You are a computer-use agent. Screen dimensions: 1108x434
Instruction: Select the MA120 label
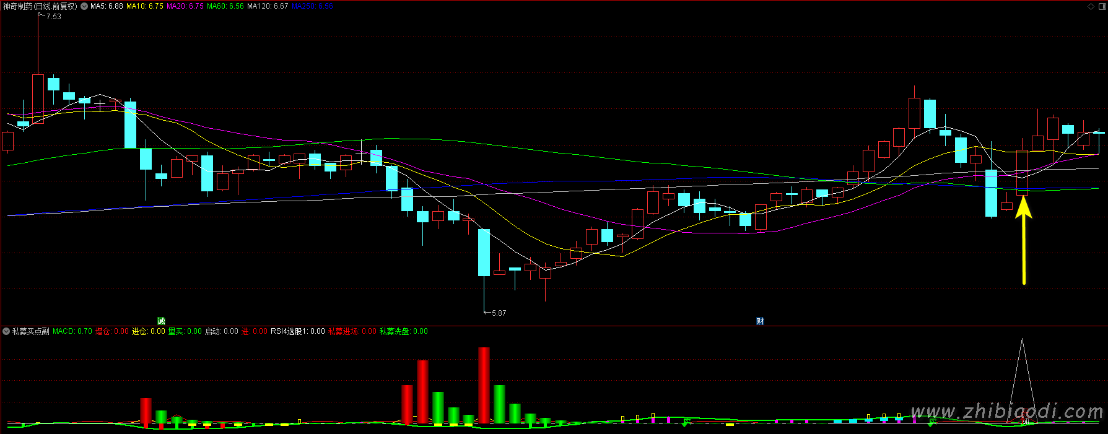point(267,6)
